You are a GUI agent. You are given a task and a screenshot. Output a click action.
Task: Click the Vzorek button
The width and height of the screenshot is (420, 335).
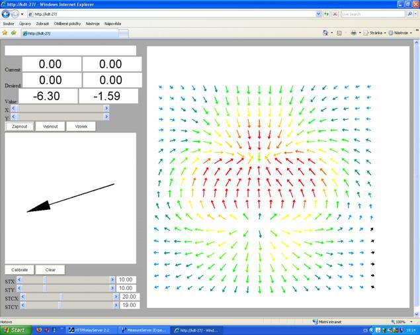pyautogui.click(x=81, y=126)
